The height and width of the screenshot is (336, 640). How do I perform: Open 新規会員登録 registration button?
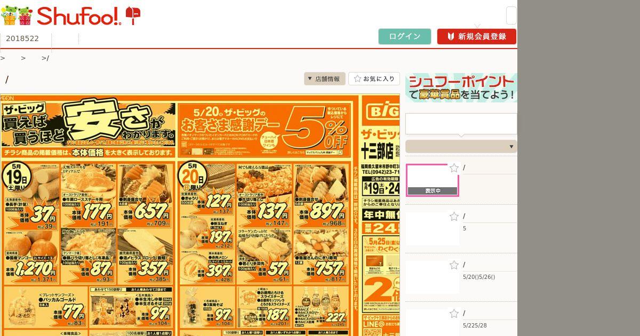tap(477, 36)
